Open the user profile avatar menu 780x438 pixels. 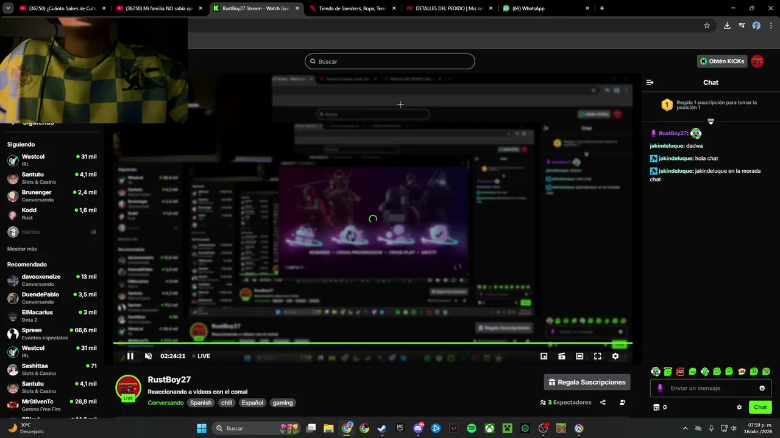click(x=757, y=61)
